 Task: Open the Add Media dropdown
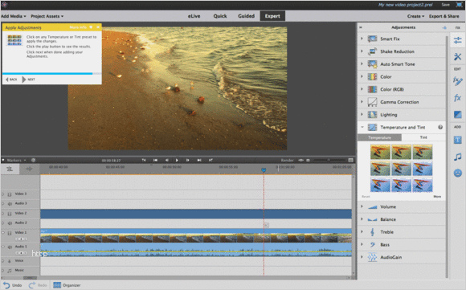tap(14, 16)
